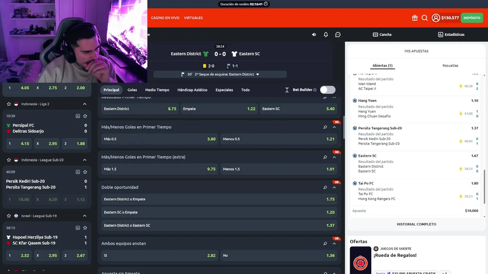Show the Todo markets tab
The image size is (488, 274).
click(x=246, y=90)
